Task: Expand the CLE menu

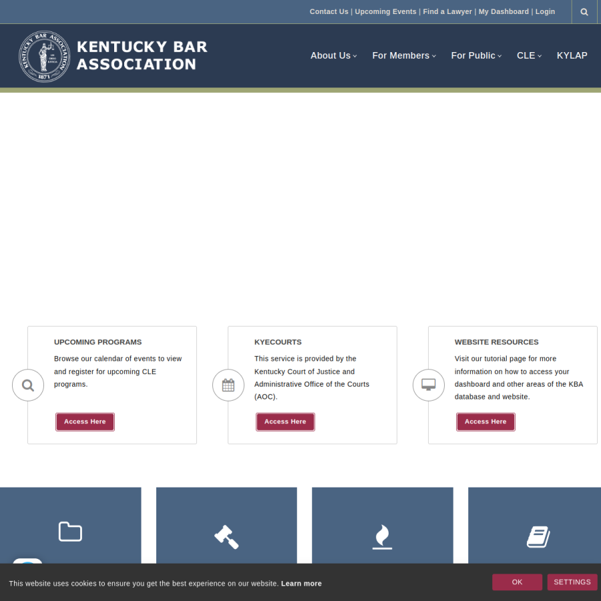Action: 530,55
